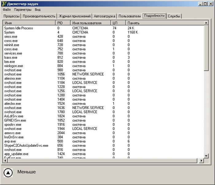215x185 pixels.
Task: Open the Журнал приложений tab
Action: [75, 16]
